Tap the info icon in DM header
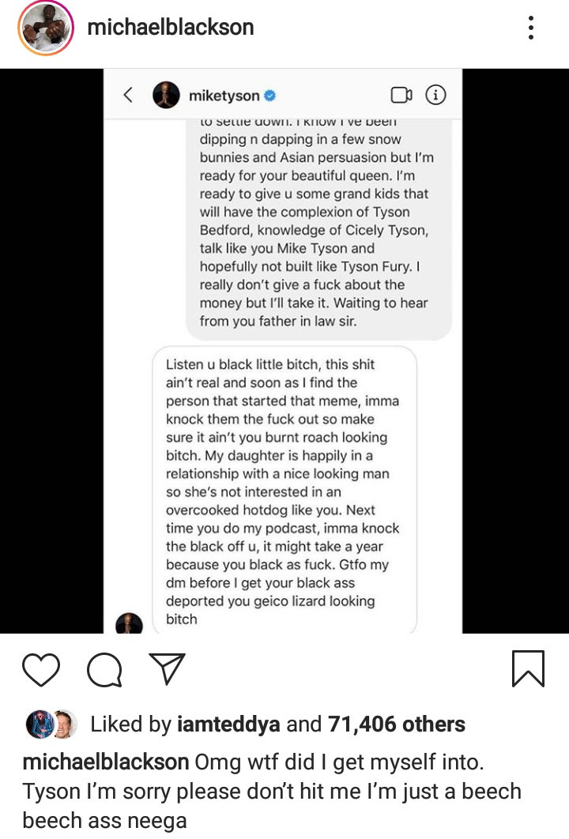The height and width of the screenshot is (839, 569). [x=435, y=96]
